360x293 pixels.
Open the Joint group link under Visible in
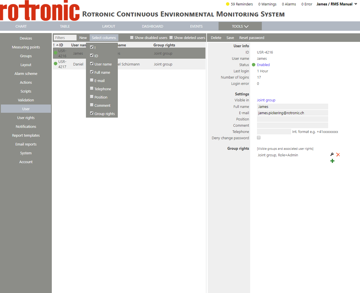click(266, 100)
